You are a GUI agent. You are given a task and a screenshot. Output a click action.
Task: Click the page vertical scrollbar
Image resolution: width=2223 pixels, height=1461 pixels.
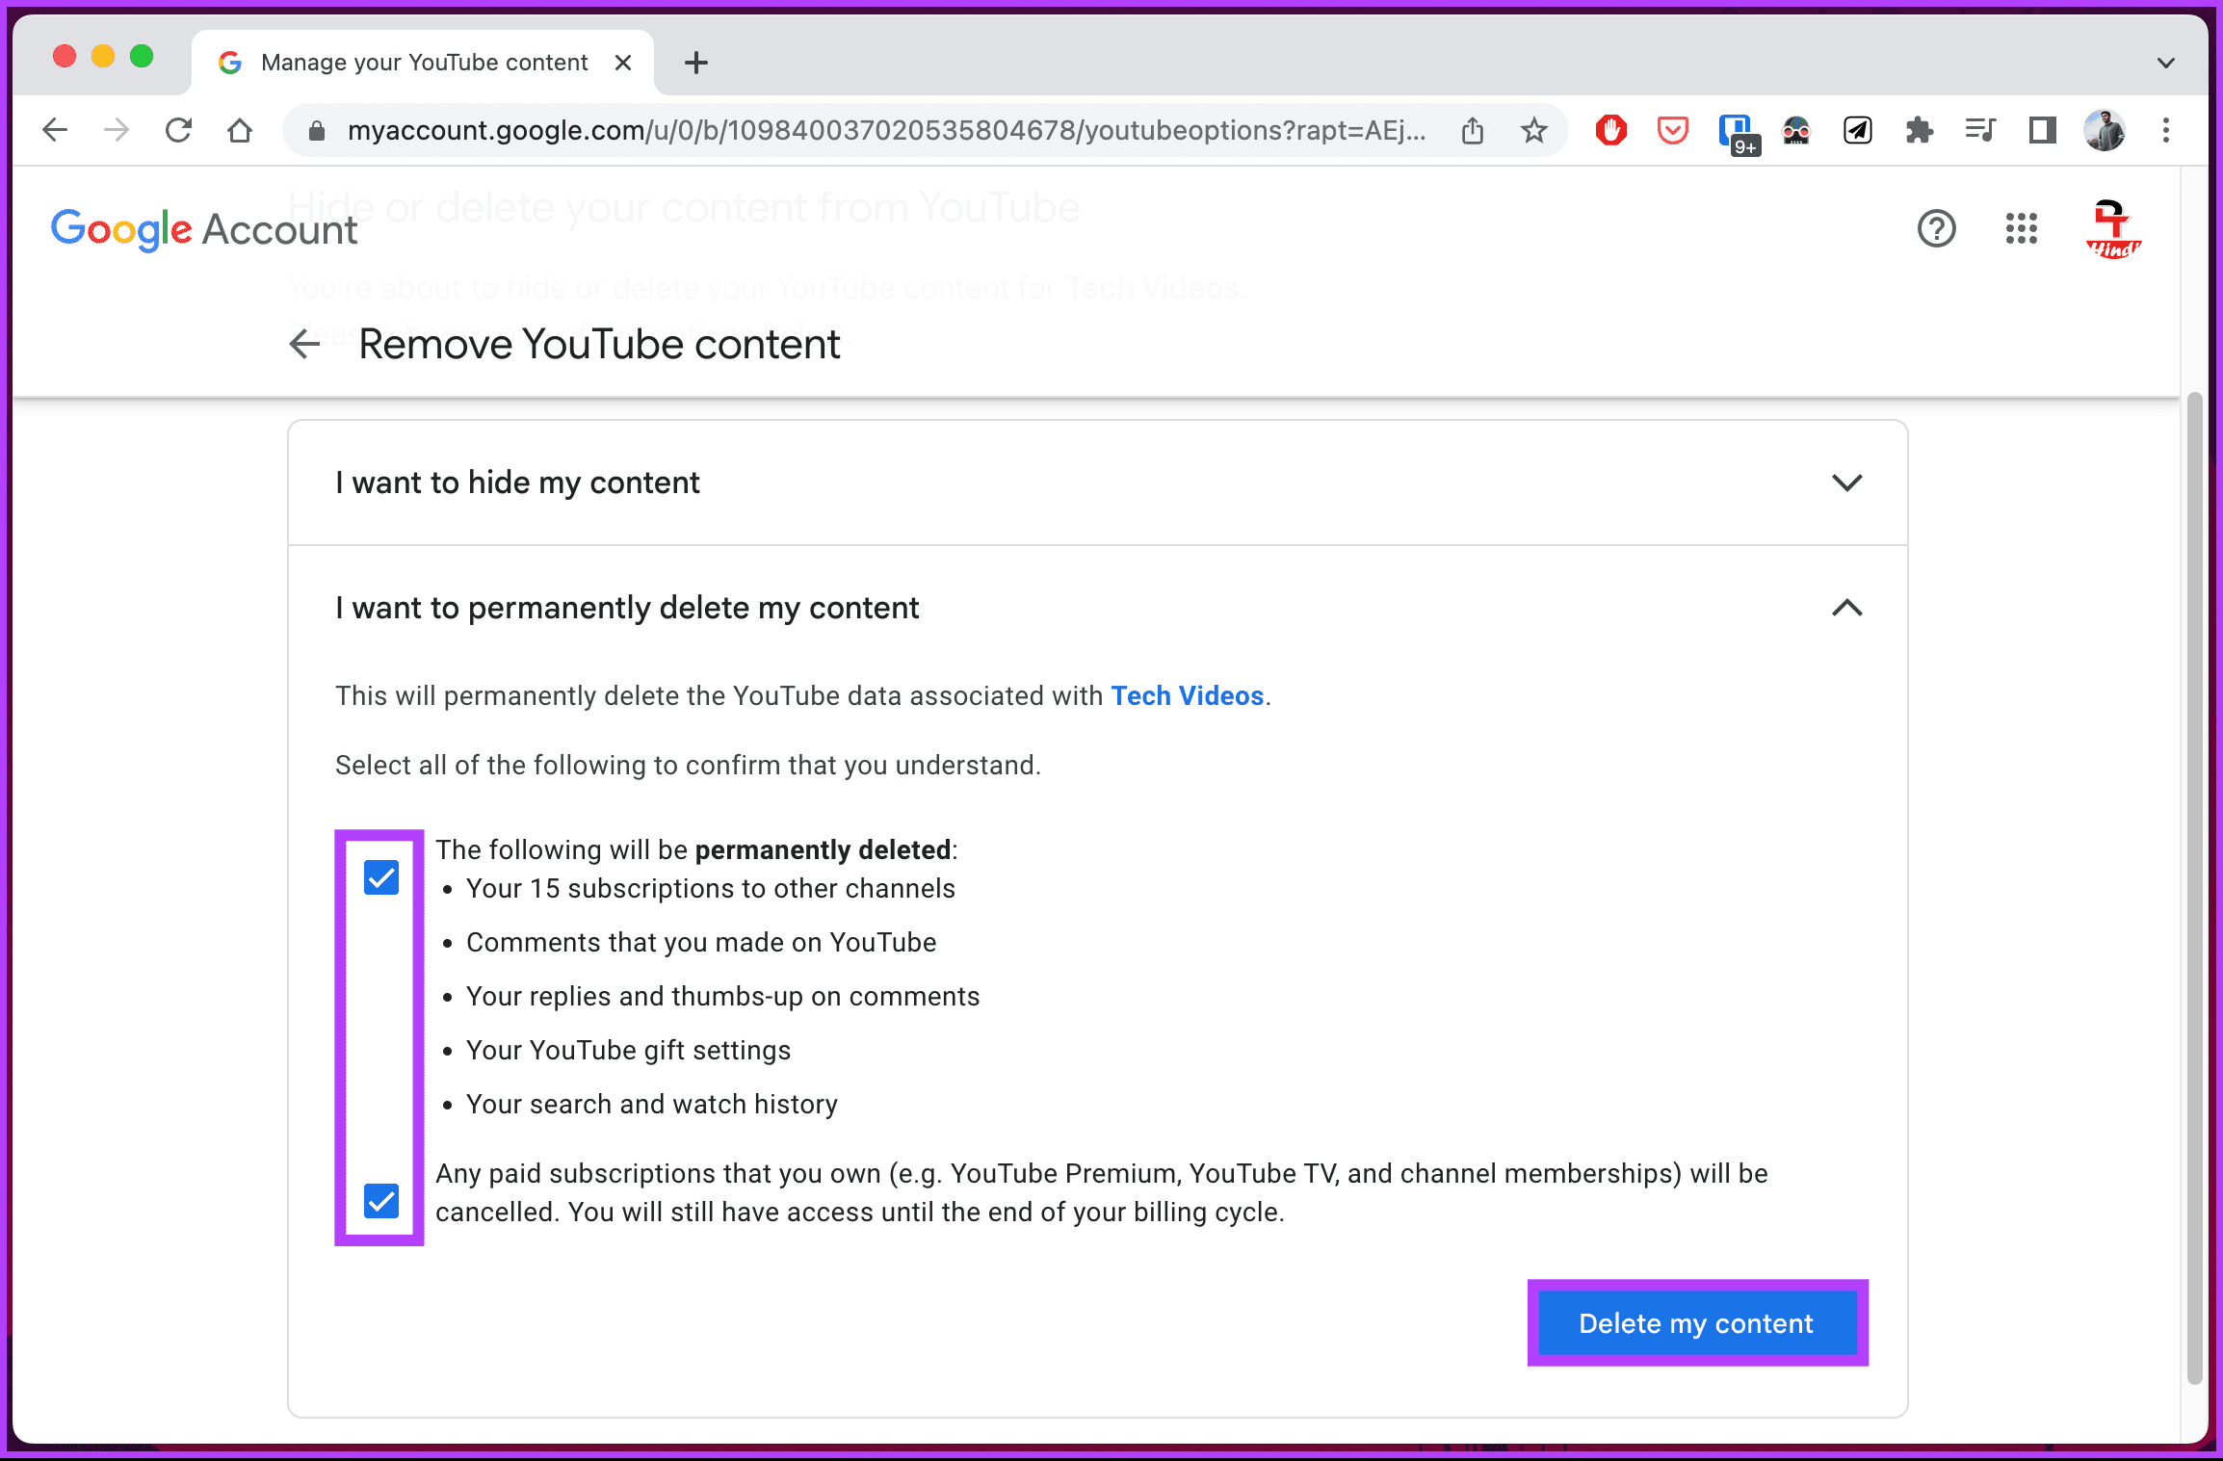(2194, 886)
